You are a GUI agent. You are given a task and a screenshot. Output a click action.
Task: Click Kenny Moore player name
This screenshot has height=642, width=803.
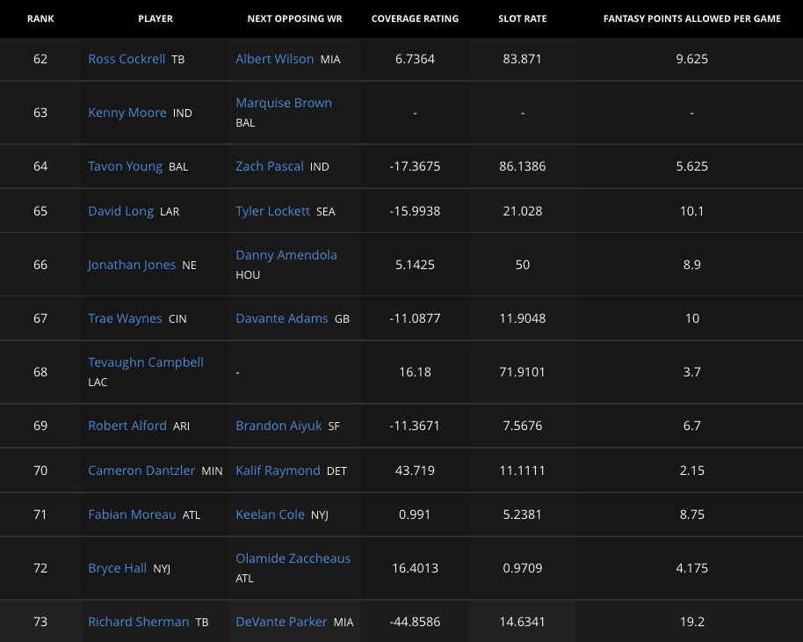click(x=127, y=113)
